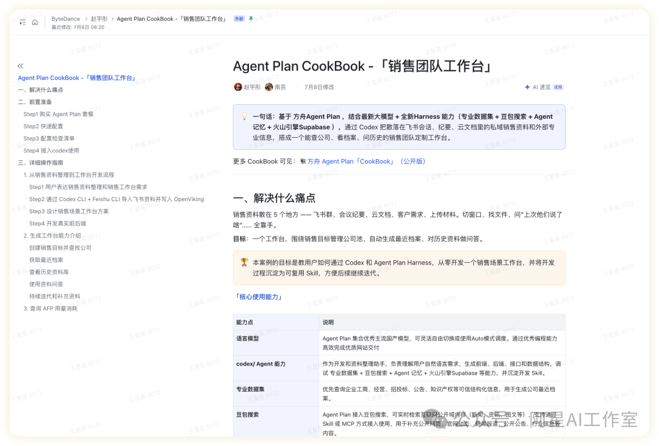Toggle the sidebar tree icon at top left

23,22
